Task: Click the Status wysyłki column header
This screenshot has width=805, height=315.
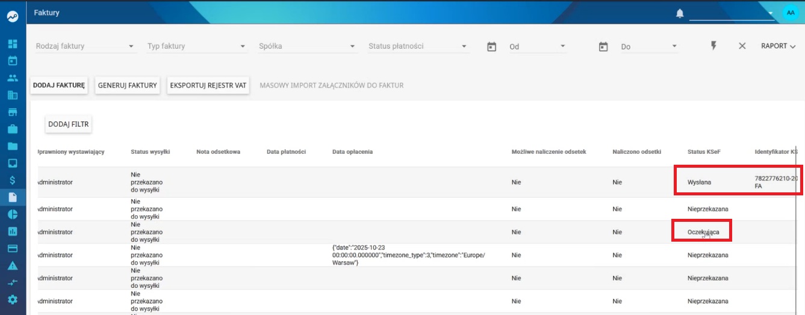Action: click(151, 151)
